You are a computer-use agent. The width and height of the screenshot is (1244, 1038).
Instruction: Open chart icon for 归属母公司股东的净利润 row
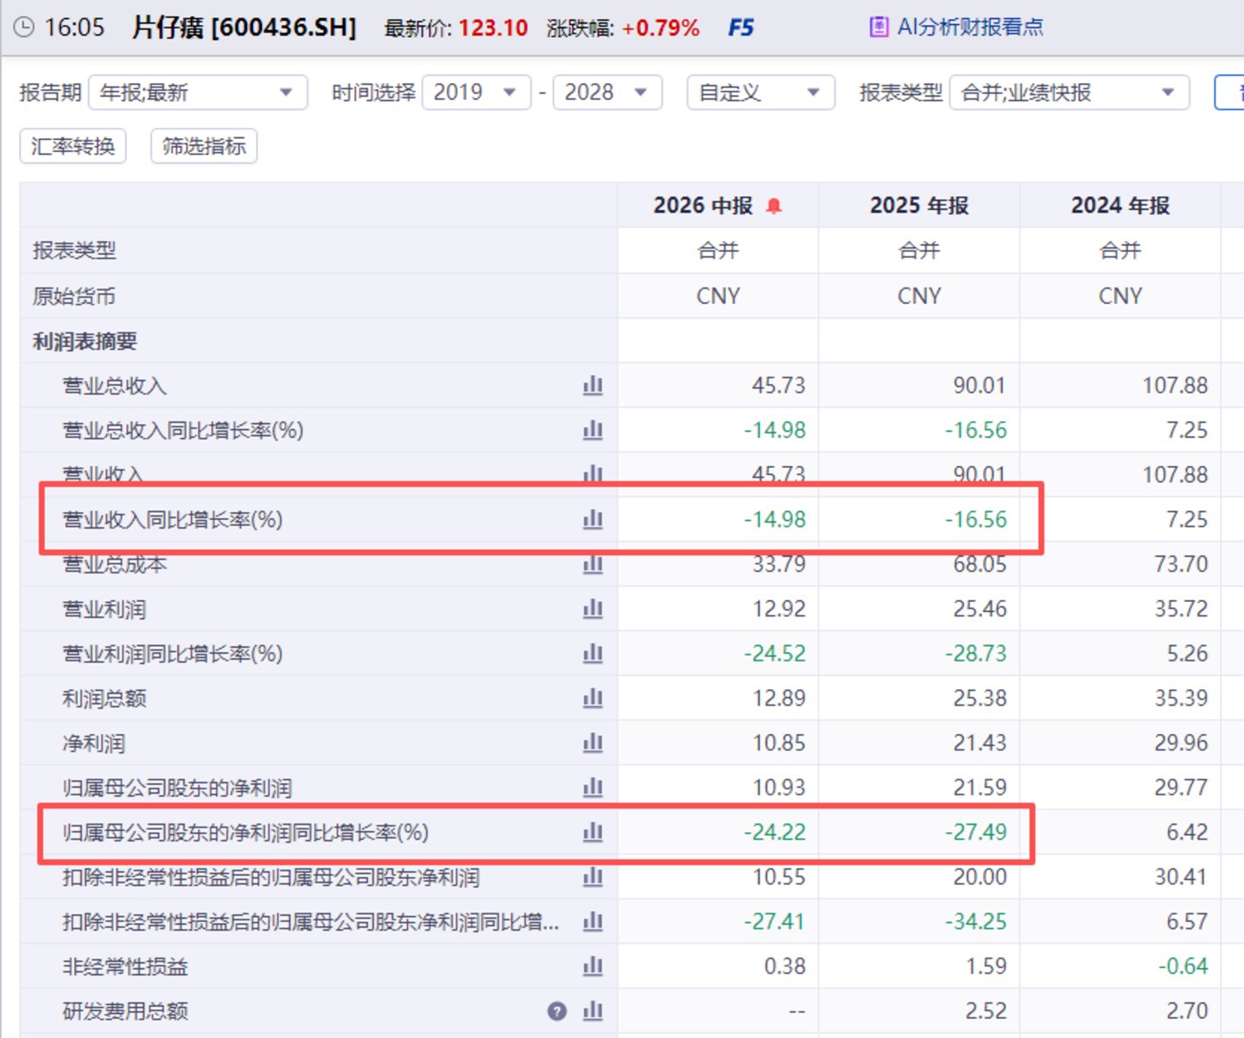(593, 788)
